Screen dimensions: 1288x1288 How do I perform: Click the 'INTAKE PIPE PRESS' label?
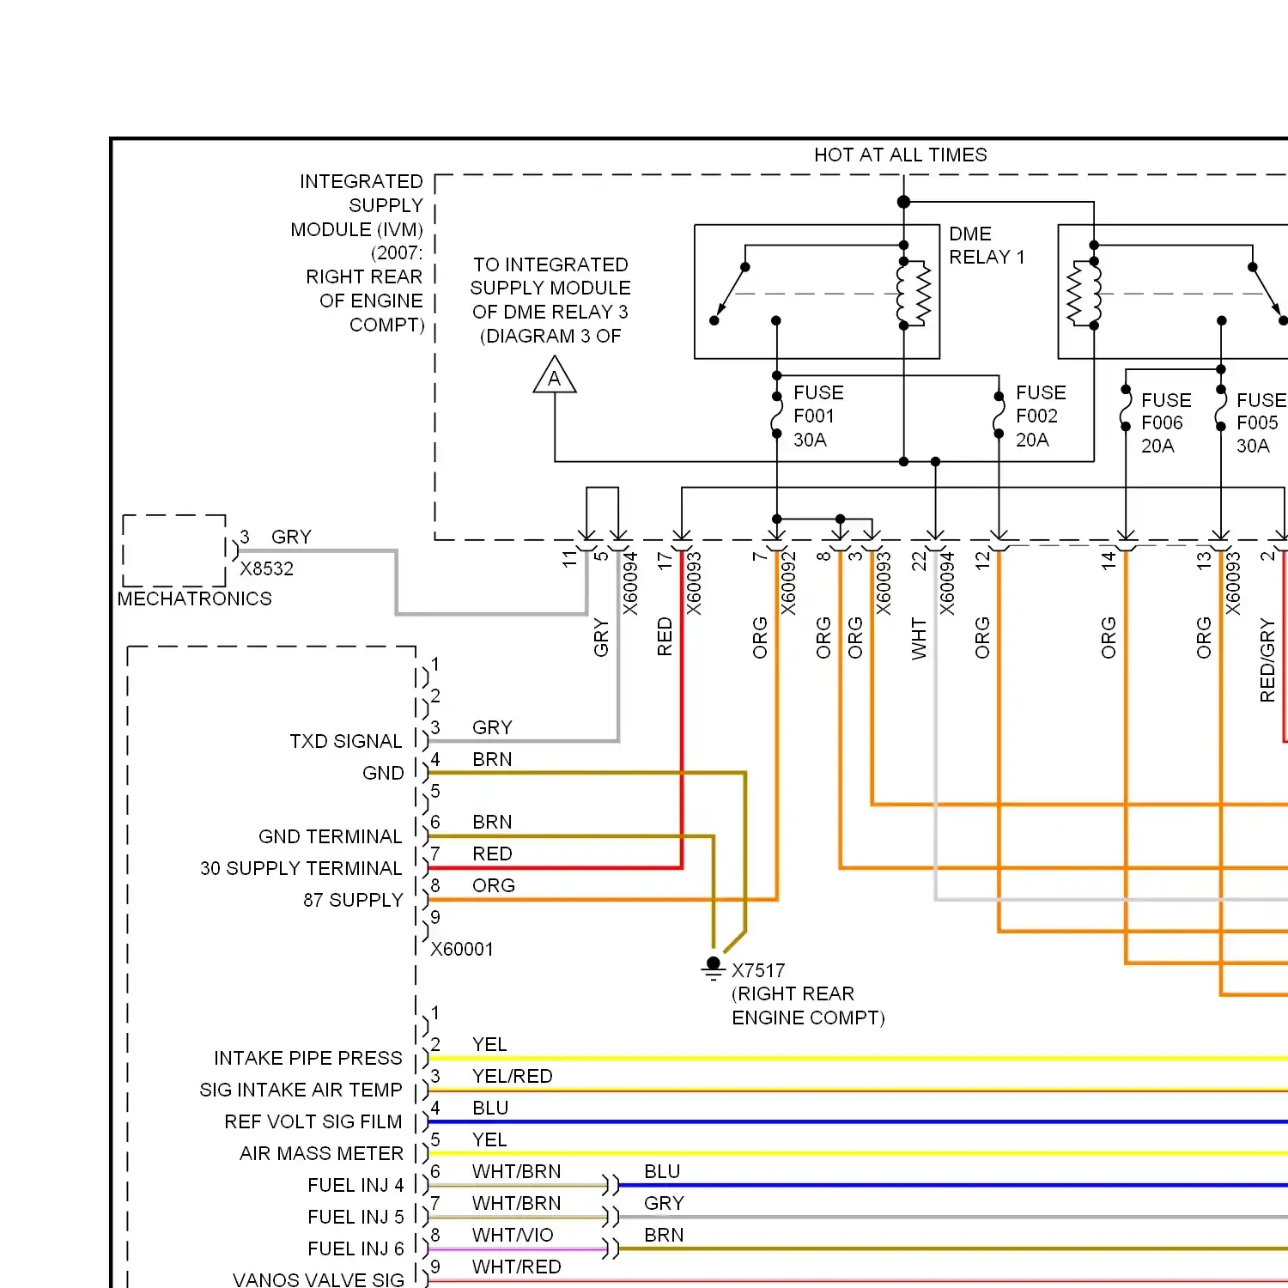307,1058
